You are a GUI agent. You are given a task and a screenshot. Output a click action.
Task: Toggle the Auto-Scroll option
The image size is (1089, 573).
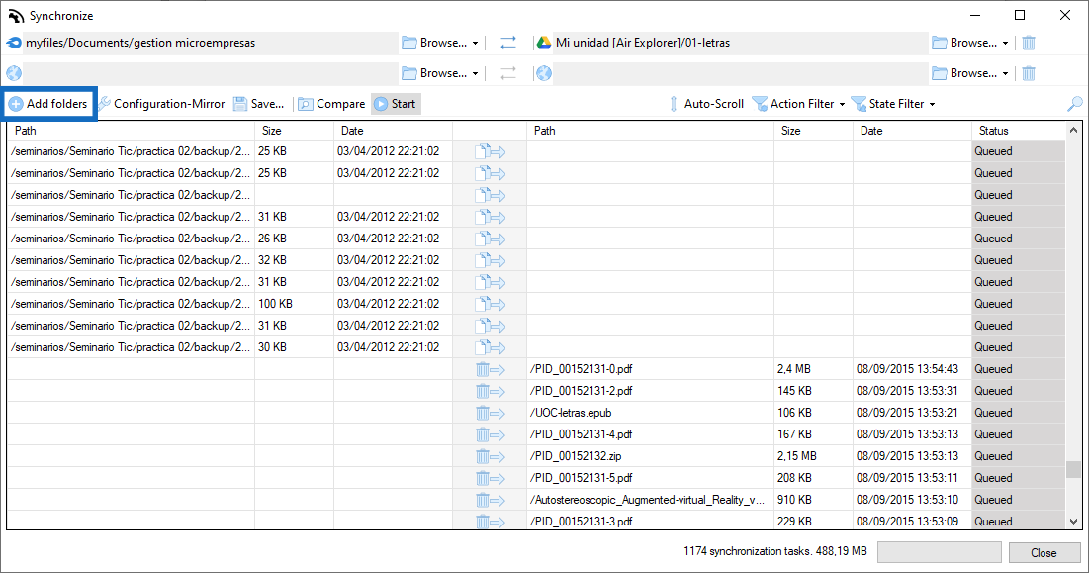(705, 104)
